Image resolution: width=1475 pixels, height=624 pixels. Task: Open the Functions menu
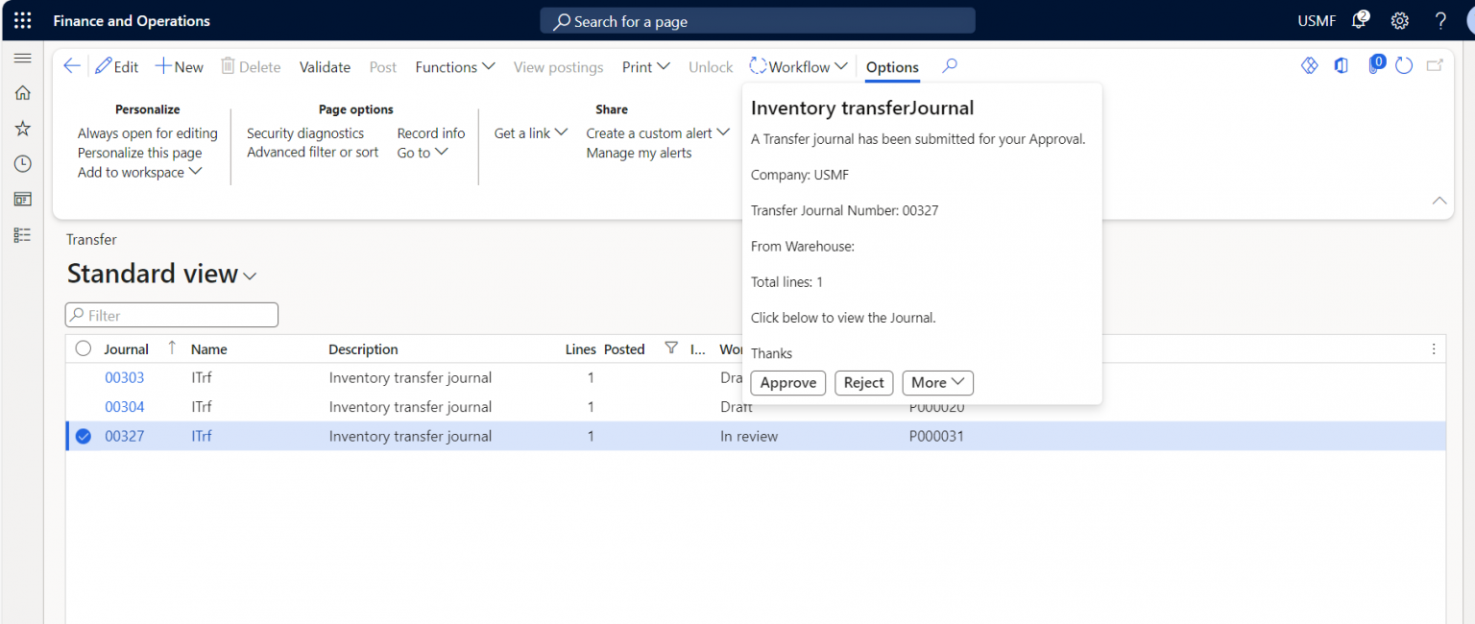(454, 66)
